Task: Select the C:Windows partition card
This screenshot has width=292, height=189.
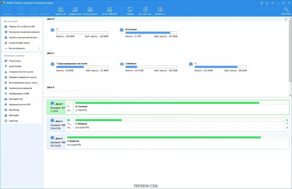Action: (x=149, y=67)
